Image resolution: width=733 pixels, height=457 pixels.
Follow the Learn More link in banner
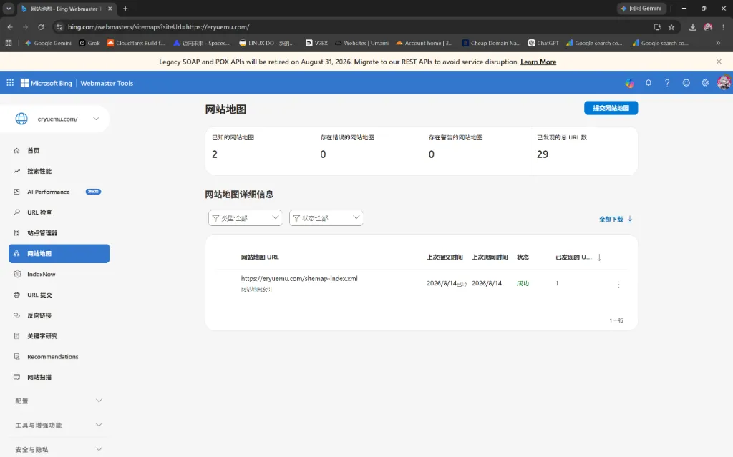(x=538, y=62)
